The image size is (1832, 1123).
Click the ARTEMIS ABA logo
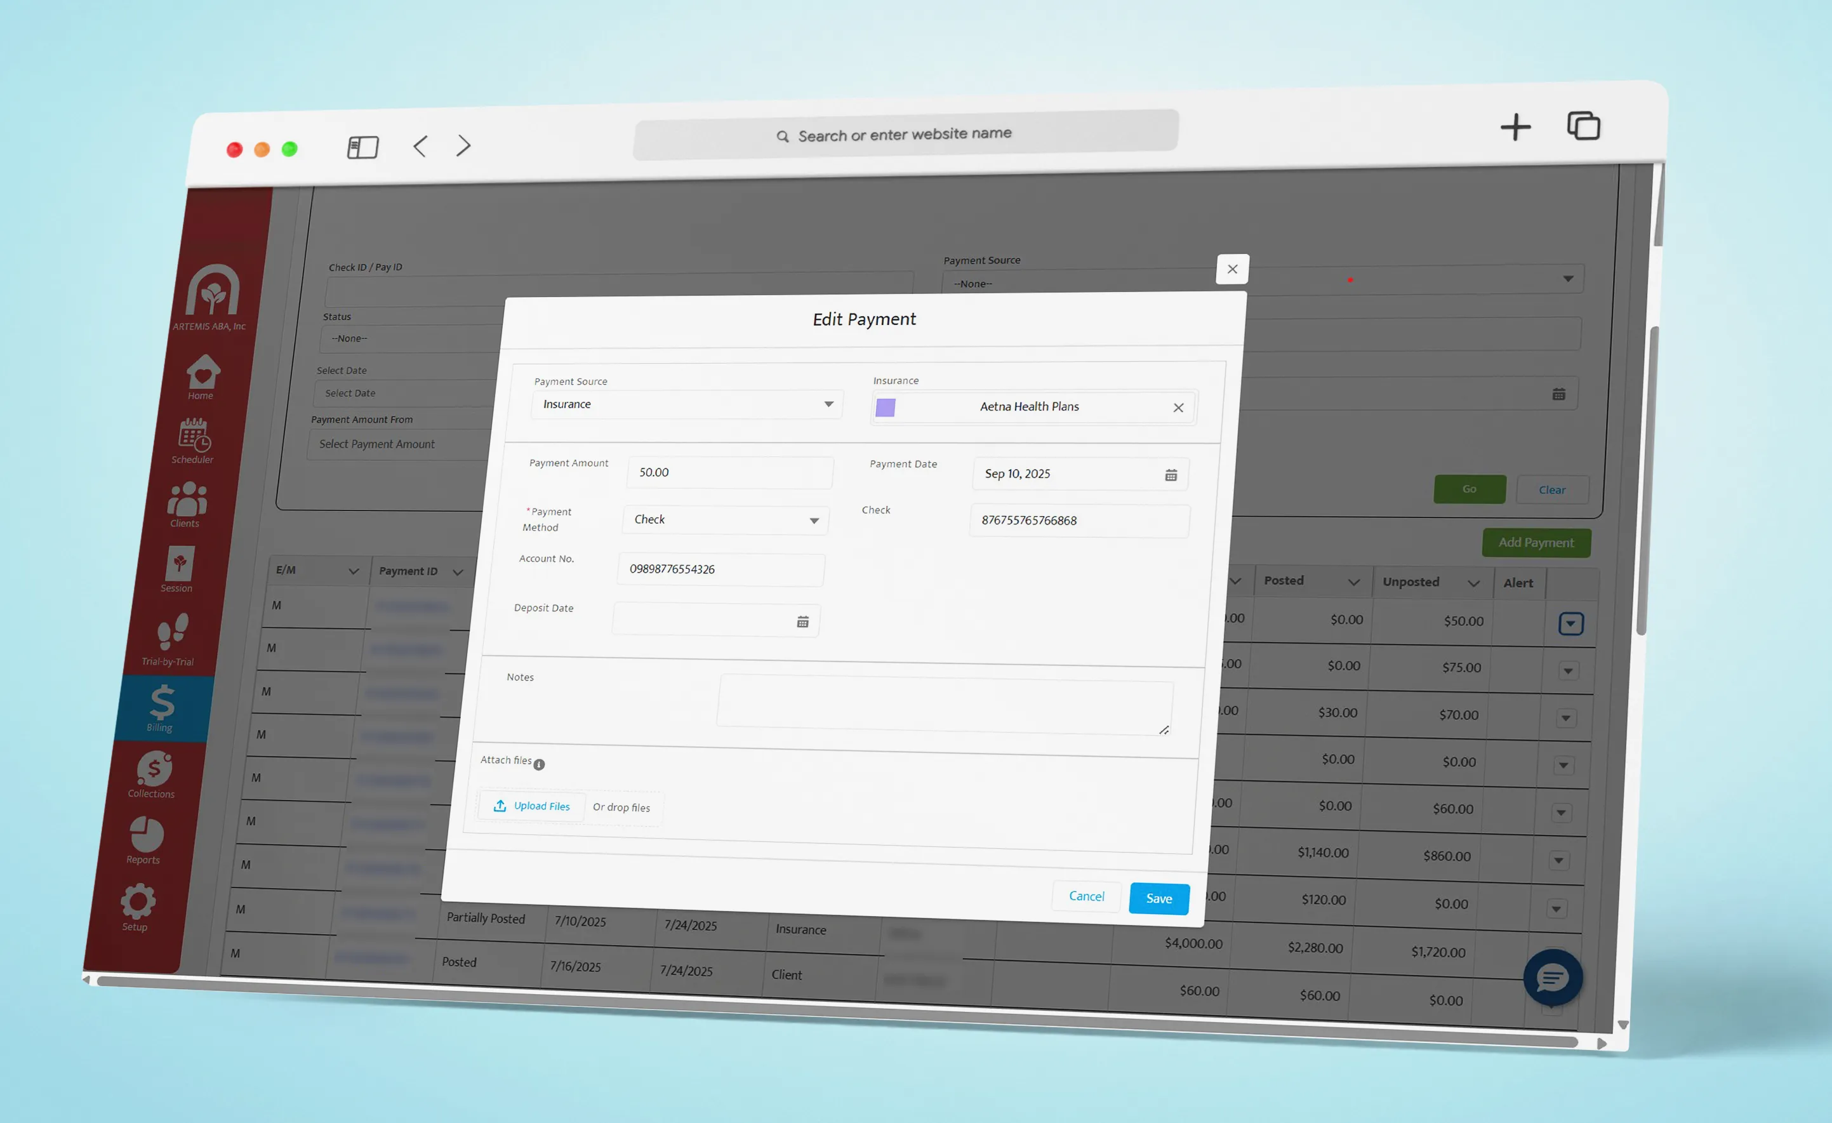click(x=212, y=298)
